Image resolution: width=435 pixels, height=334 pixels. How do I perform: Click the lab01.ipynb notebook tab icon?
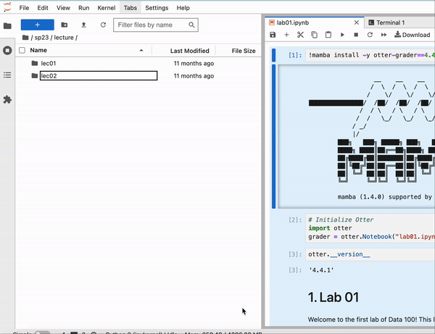[272, 22]
